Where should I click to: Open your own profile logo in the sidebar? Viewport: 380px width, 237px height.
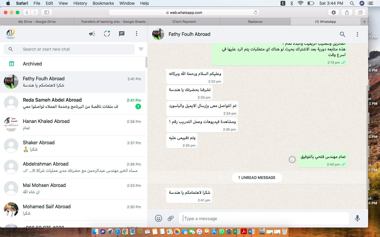click(x=11, y=34)
